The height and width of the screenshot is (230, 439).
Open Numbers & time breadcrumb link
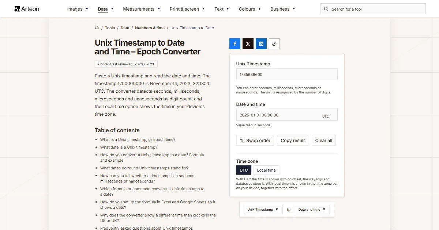coord(150,28)
